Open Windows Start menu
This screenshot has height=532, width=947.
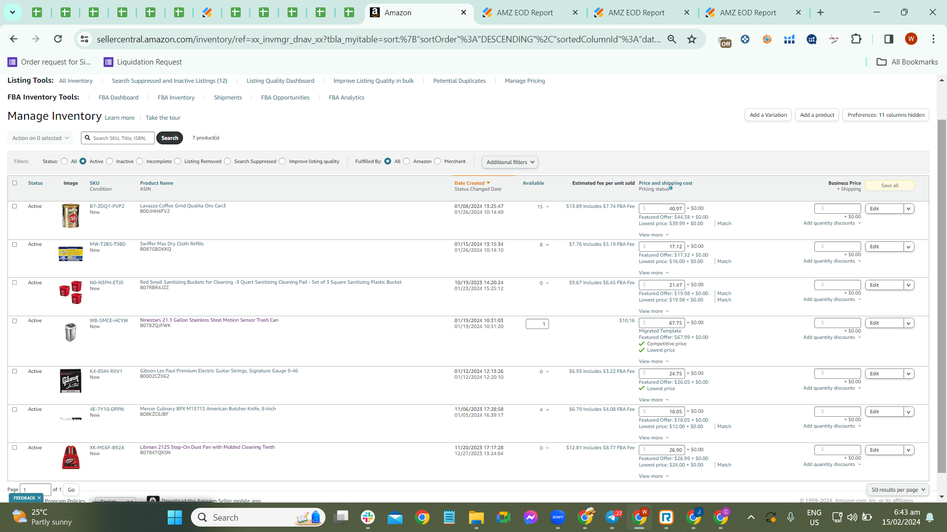point(175,517)
